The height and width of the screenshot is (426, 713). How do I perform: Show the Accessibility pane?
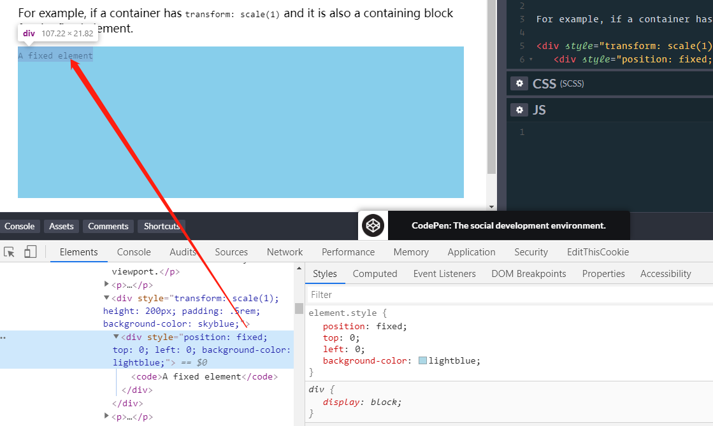tap(666, 274)
